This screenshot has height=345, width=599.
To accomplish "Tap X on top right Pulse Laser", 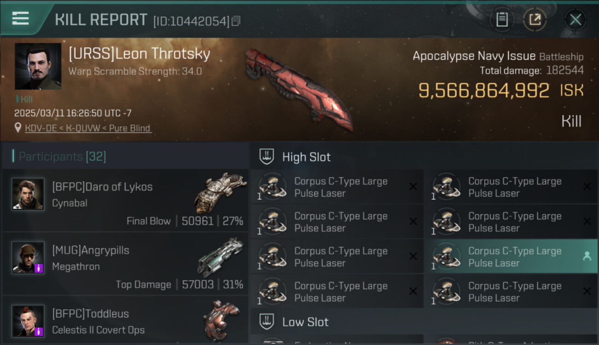I will [587, 187].
